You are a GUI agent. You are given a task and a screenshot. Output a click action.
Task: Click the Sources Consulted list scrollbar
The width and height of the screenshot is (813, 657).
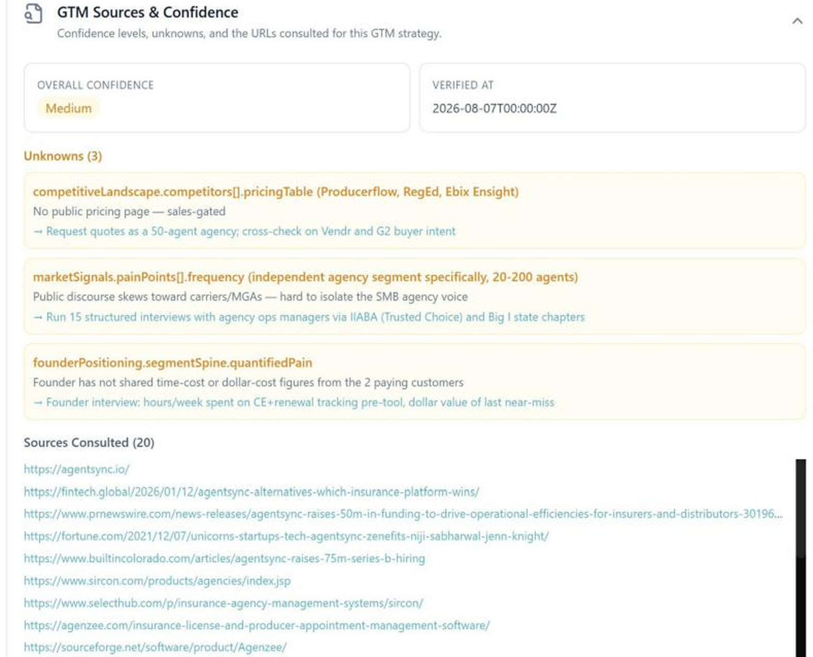click(x=800, y=558)
